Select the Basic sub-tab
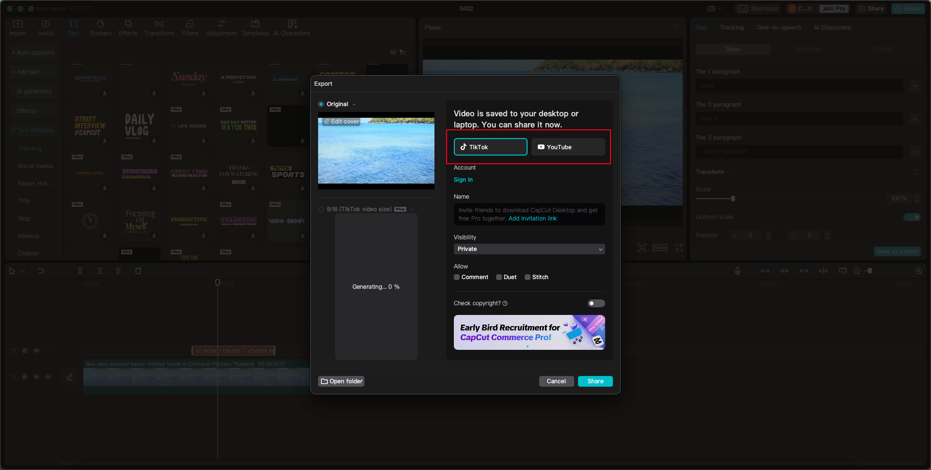 coord(733,49)
